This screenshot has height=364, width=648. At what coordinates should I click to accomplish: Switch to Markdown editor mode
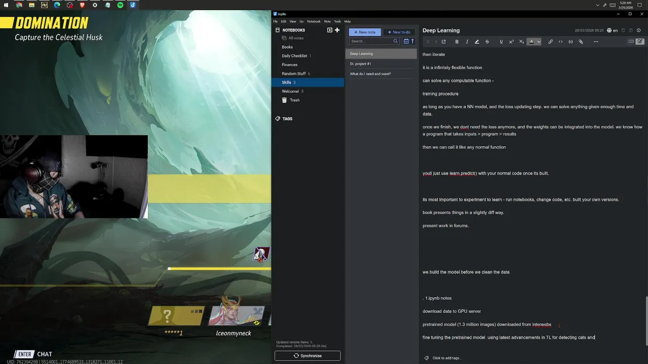[631, 41]
